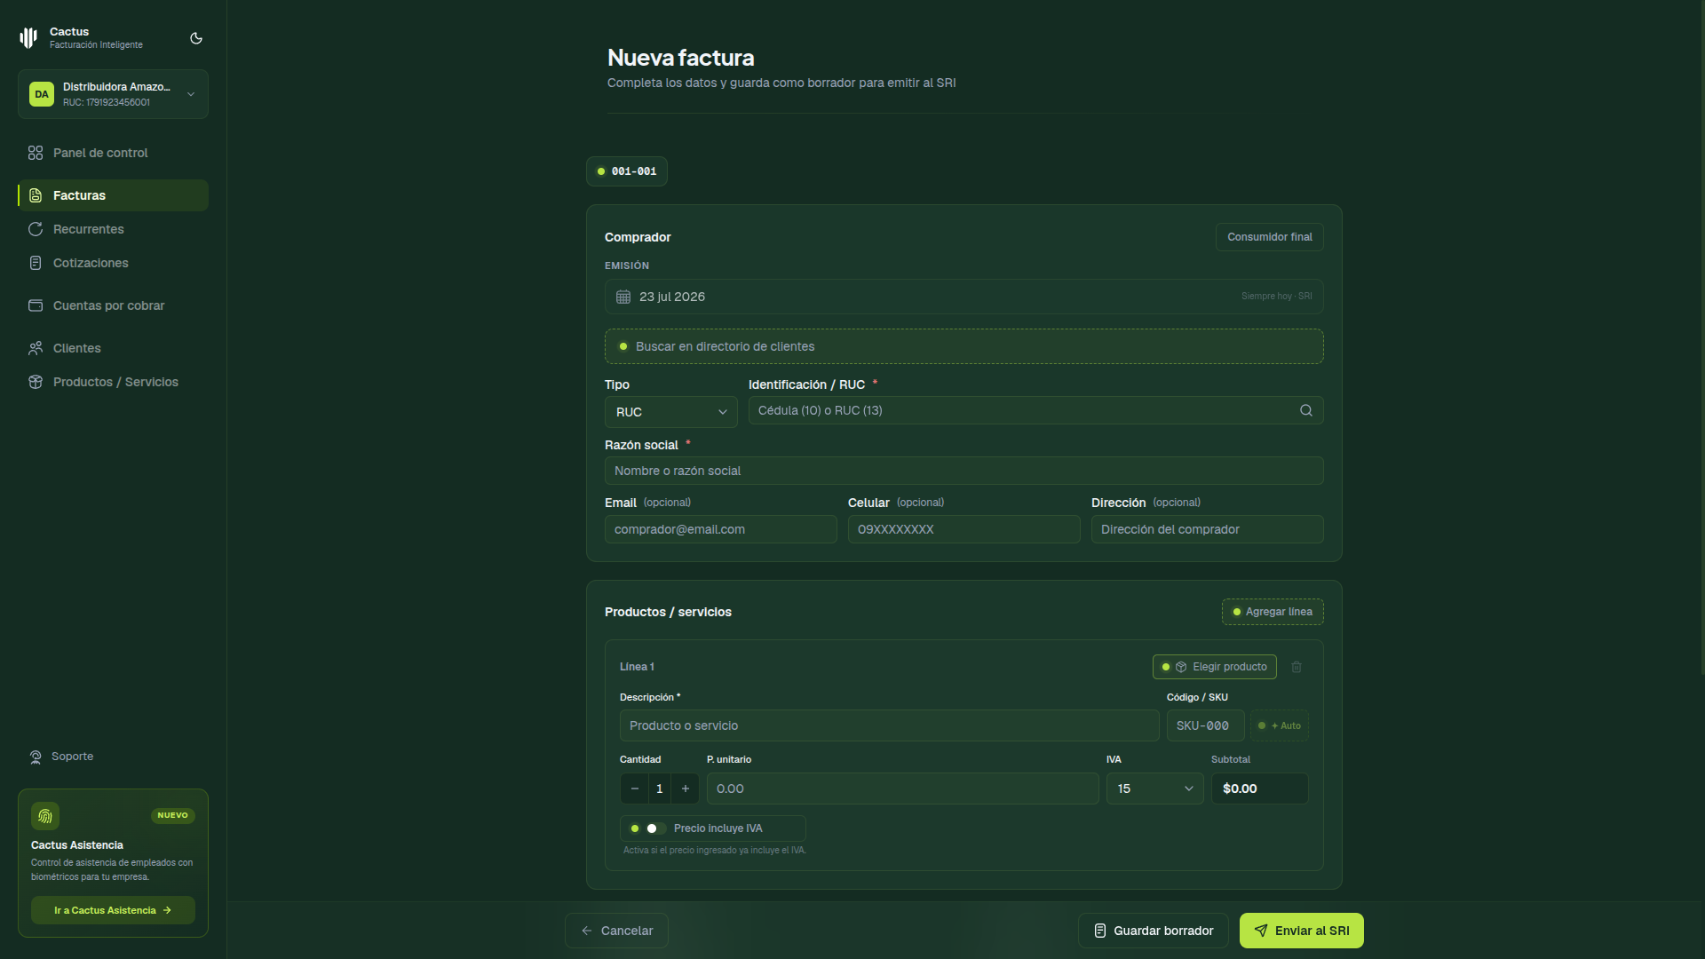Click Buscar en directorio de clientes
Screen dimensions: 1705x959
(x=964, y=346)
